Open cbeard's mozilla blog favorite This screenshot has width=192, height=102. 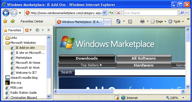click(x=21, y=78)
